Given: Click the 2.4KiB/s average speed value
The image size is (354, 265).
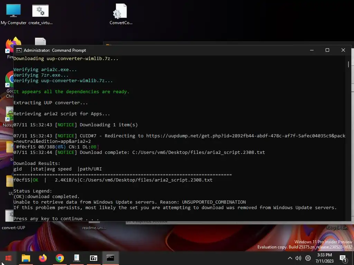Looking at the screenshot, I should point(66,180).
